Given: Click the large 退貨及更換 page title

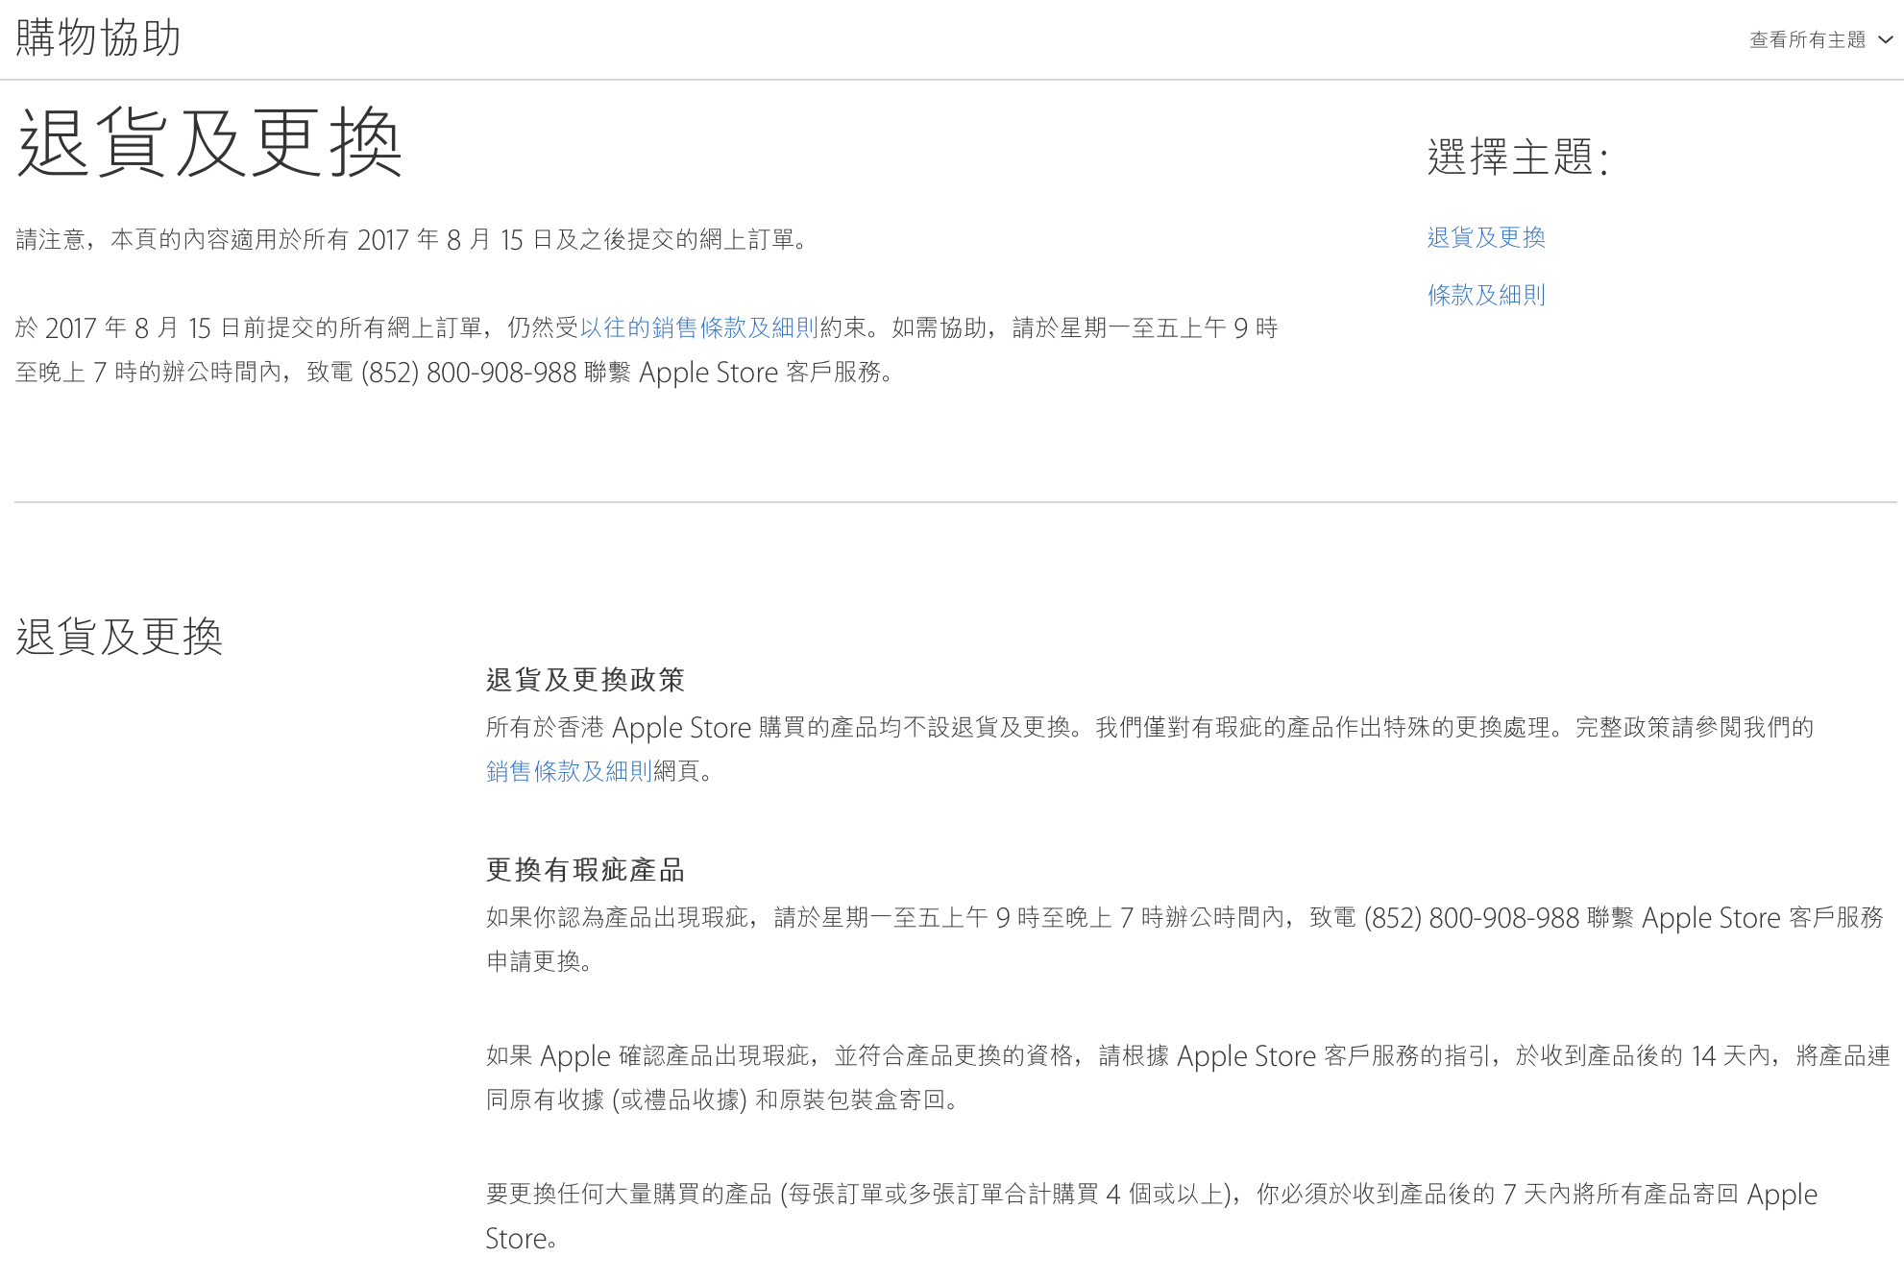Looking at the screenshot, I should point(209,143).
